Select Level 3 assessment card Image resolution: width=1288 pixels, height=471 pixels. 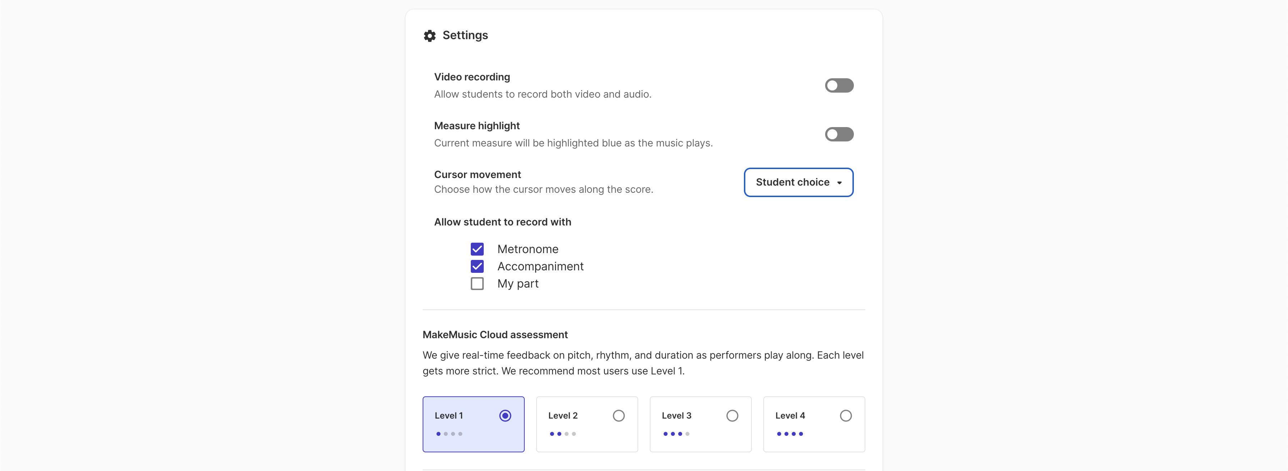point(700,424)
